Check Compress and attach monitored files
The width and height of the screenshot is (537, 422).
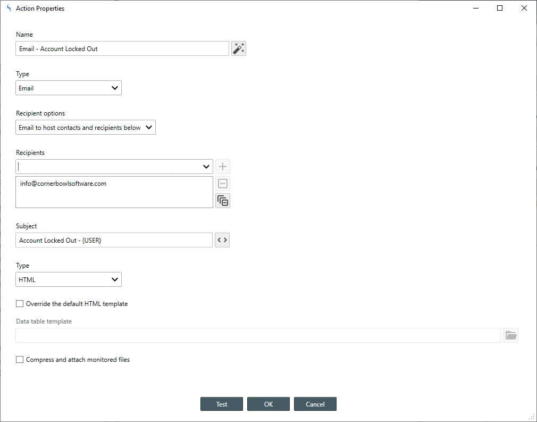(x=20, y=360)
